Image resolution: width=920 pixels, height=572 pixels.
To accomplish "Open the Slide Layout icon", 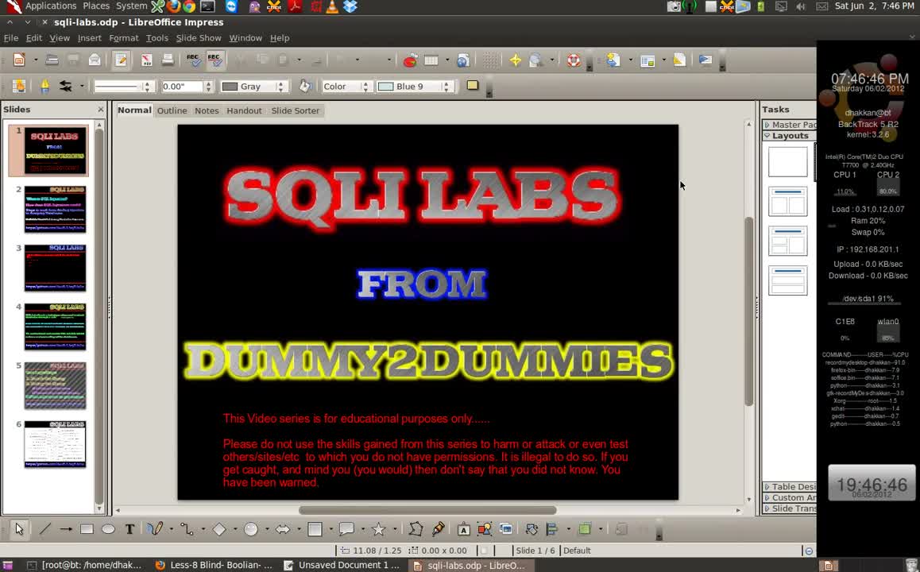I will [647, 61].
